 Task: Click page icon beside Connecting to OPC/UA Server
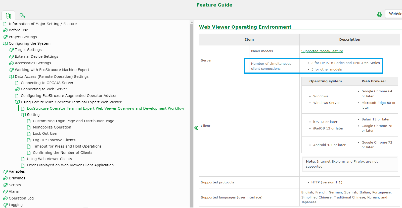pos(17,83)
